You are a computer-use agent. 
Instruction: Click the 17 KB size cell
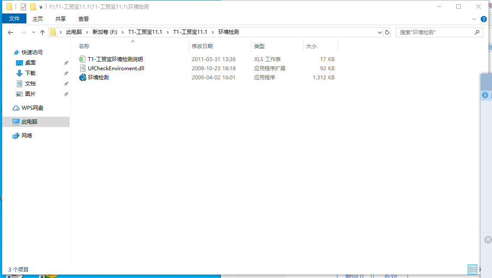327,59
